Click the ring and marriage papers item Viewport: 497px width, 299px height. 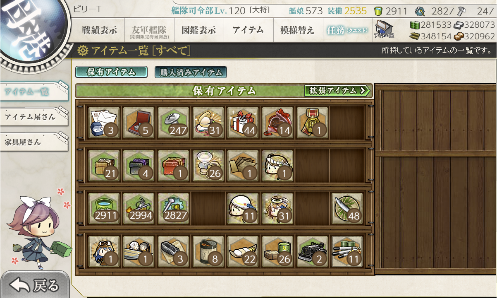pos(104,123)
